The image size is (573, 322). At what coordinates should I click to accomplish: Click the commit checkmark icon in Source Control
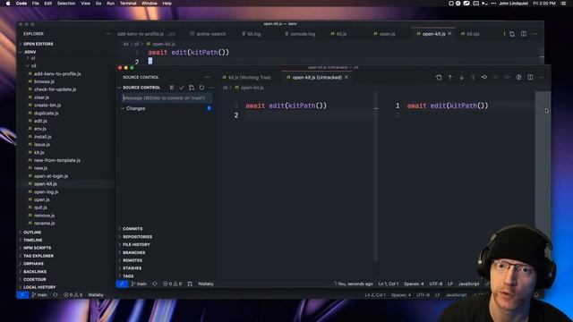click(182, 88)
